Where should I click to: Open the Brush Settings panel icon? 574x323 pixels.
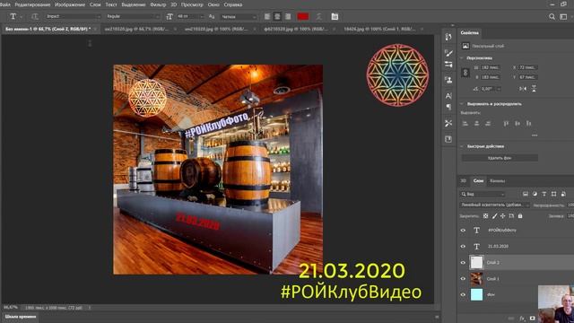click(x=448, y=64)
